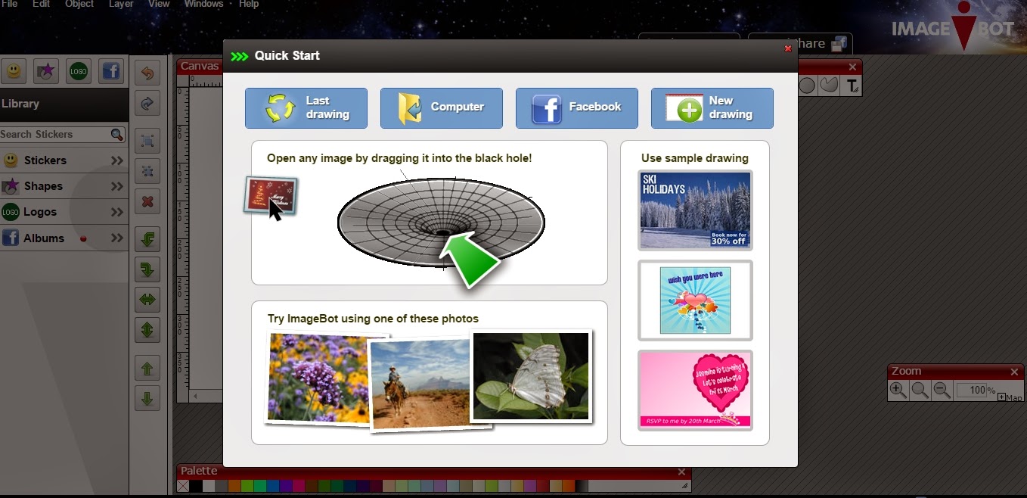Expand the Logos library row
This screenshot has width=1027, height=498.
click(x=64, y=212)
